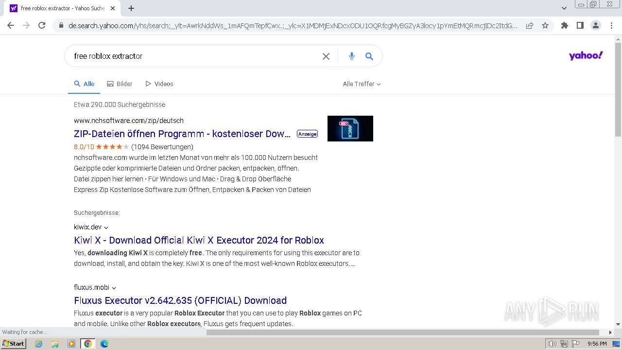Go back to the previous page
The image size is (622, 350).
(x=11, y=25)
